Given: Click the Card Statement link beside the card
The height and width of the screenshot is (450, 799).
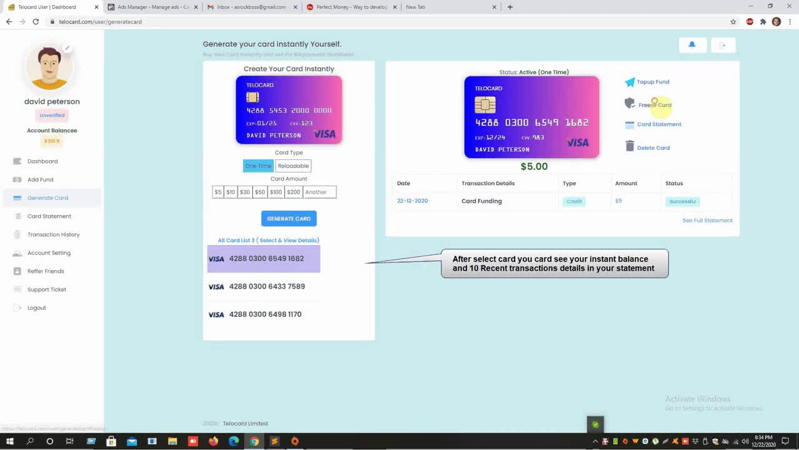Looking at the screenshot, I should click(659, 124).
